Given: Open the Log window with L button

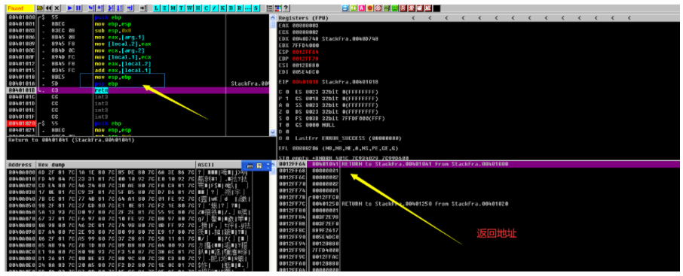Looking at the screenshot, I should (156, 8).
